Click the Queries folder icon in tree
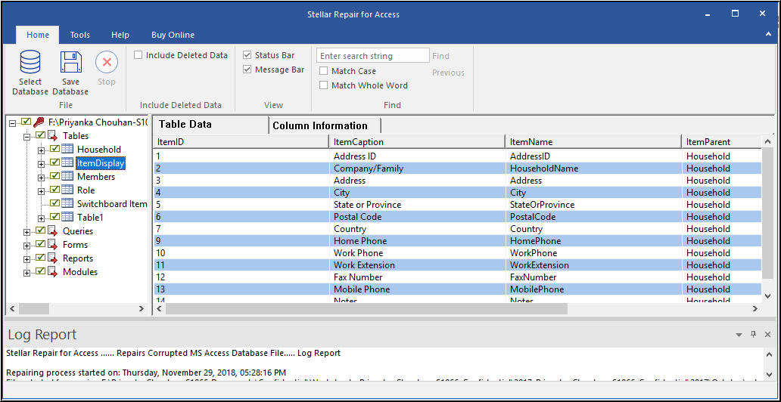Viewport: 781px width, 402px height. click(53, 231)
